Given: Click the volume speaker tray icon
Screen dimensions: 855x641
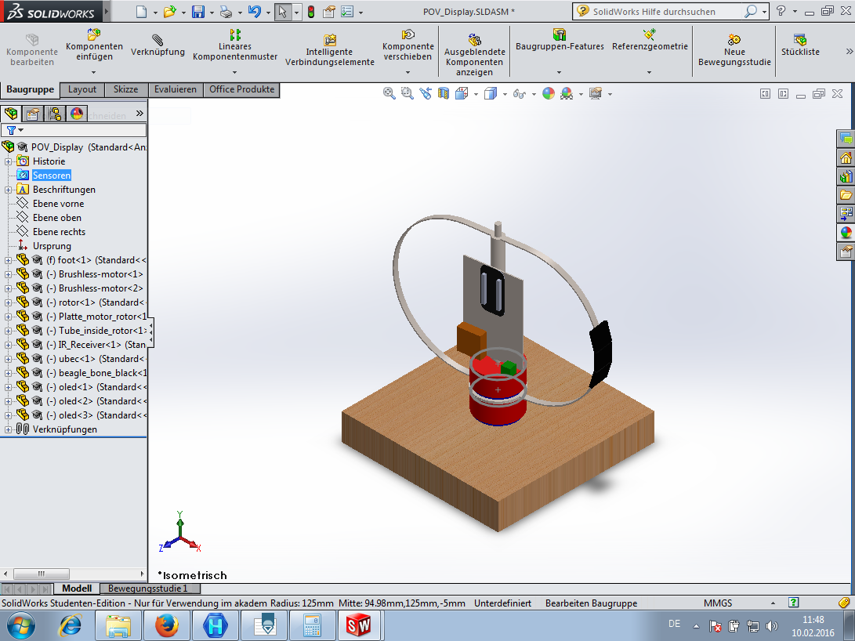Looking at the screenshot, I should [772, 626].
